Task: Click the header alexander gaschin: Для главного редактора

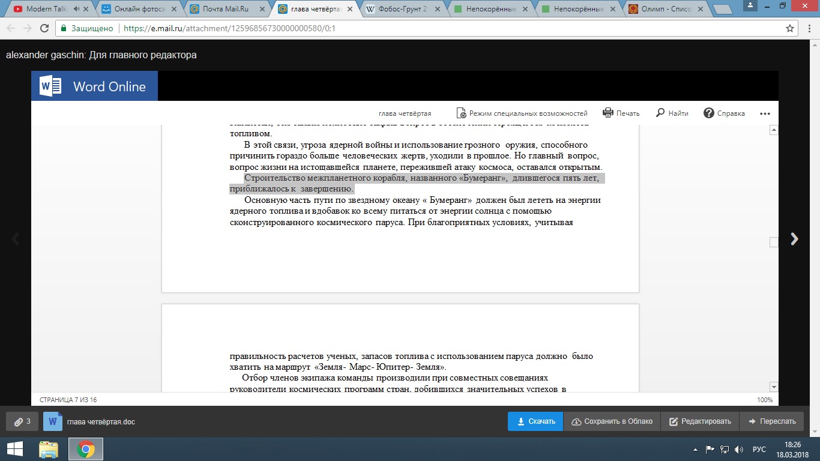Action: click(x=101, y=55)
